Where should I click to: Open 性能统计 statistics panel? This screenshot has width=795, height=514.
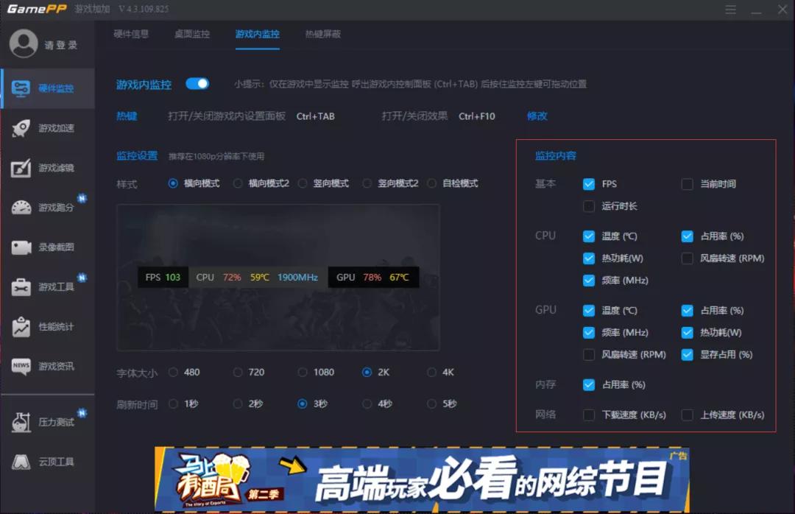pyautogui.click(x=48, y=327)
